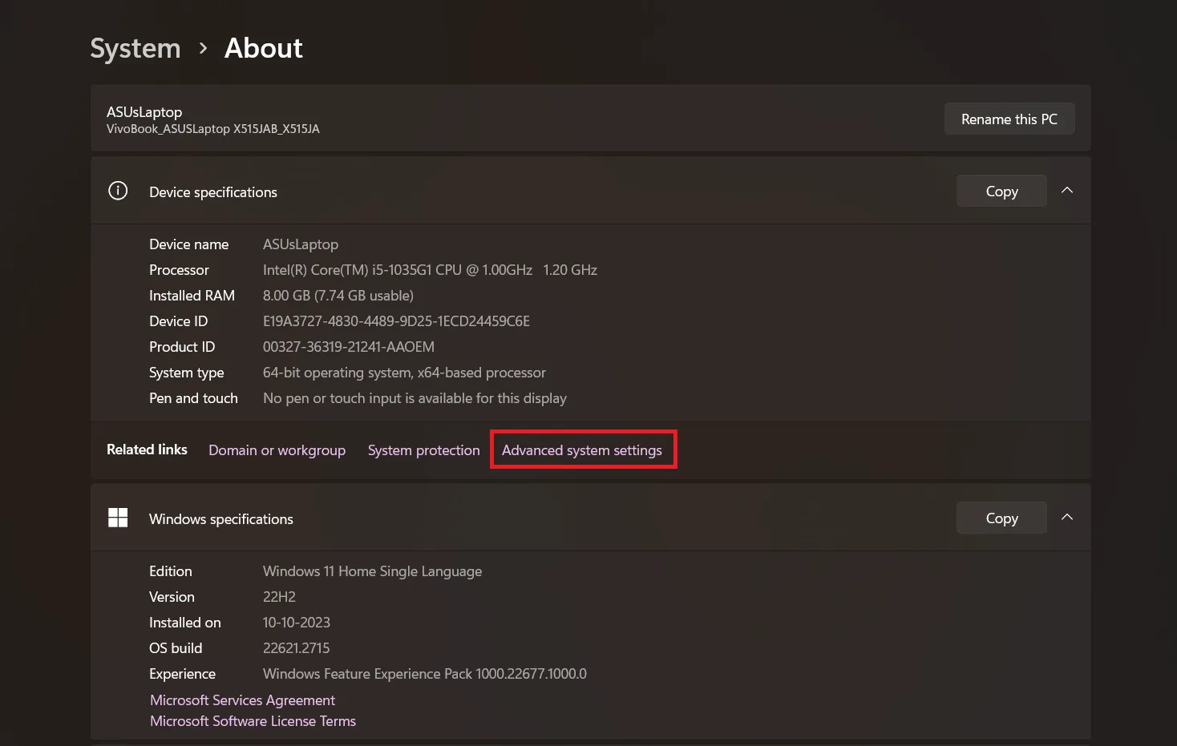Click the Edition label

[171, 571]
